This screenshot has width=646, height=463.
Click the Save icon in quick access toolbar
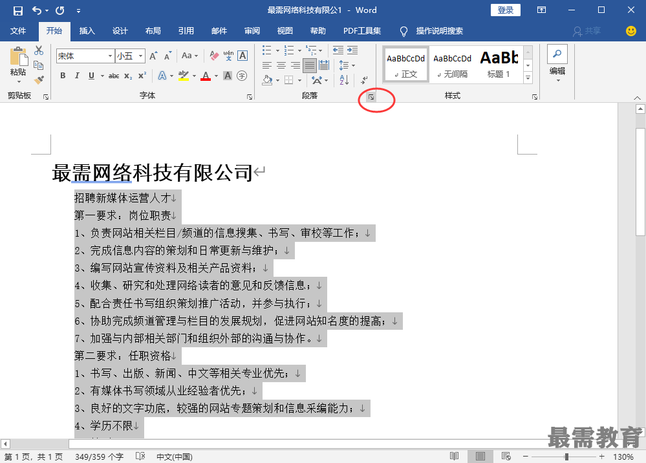click(x=18, y=11)
